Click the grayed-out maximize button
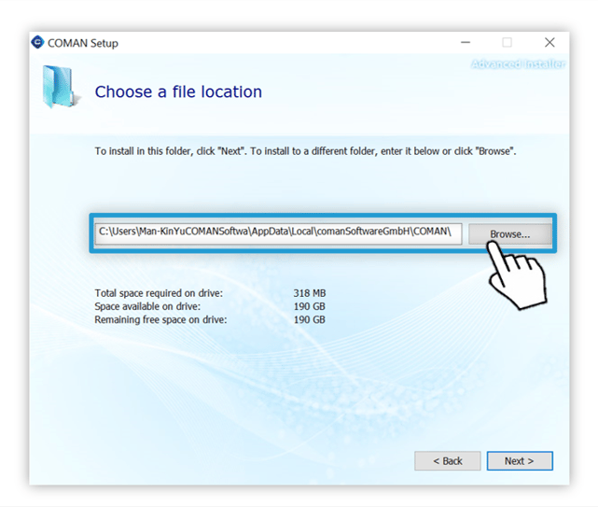Viewport: 598px width, 507px height. point(507,43)
